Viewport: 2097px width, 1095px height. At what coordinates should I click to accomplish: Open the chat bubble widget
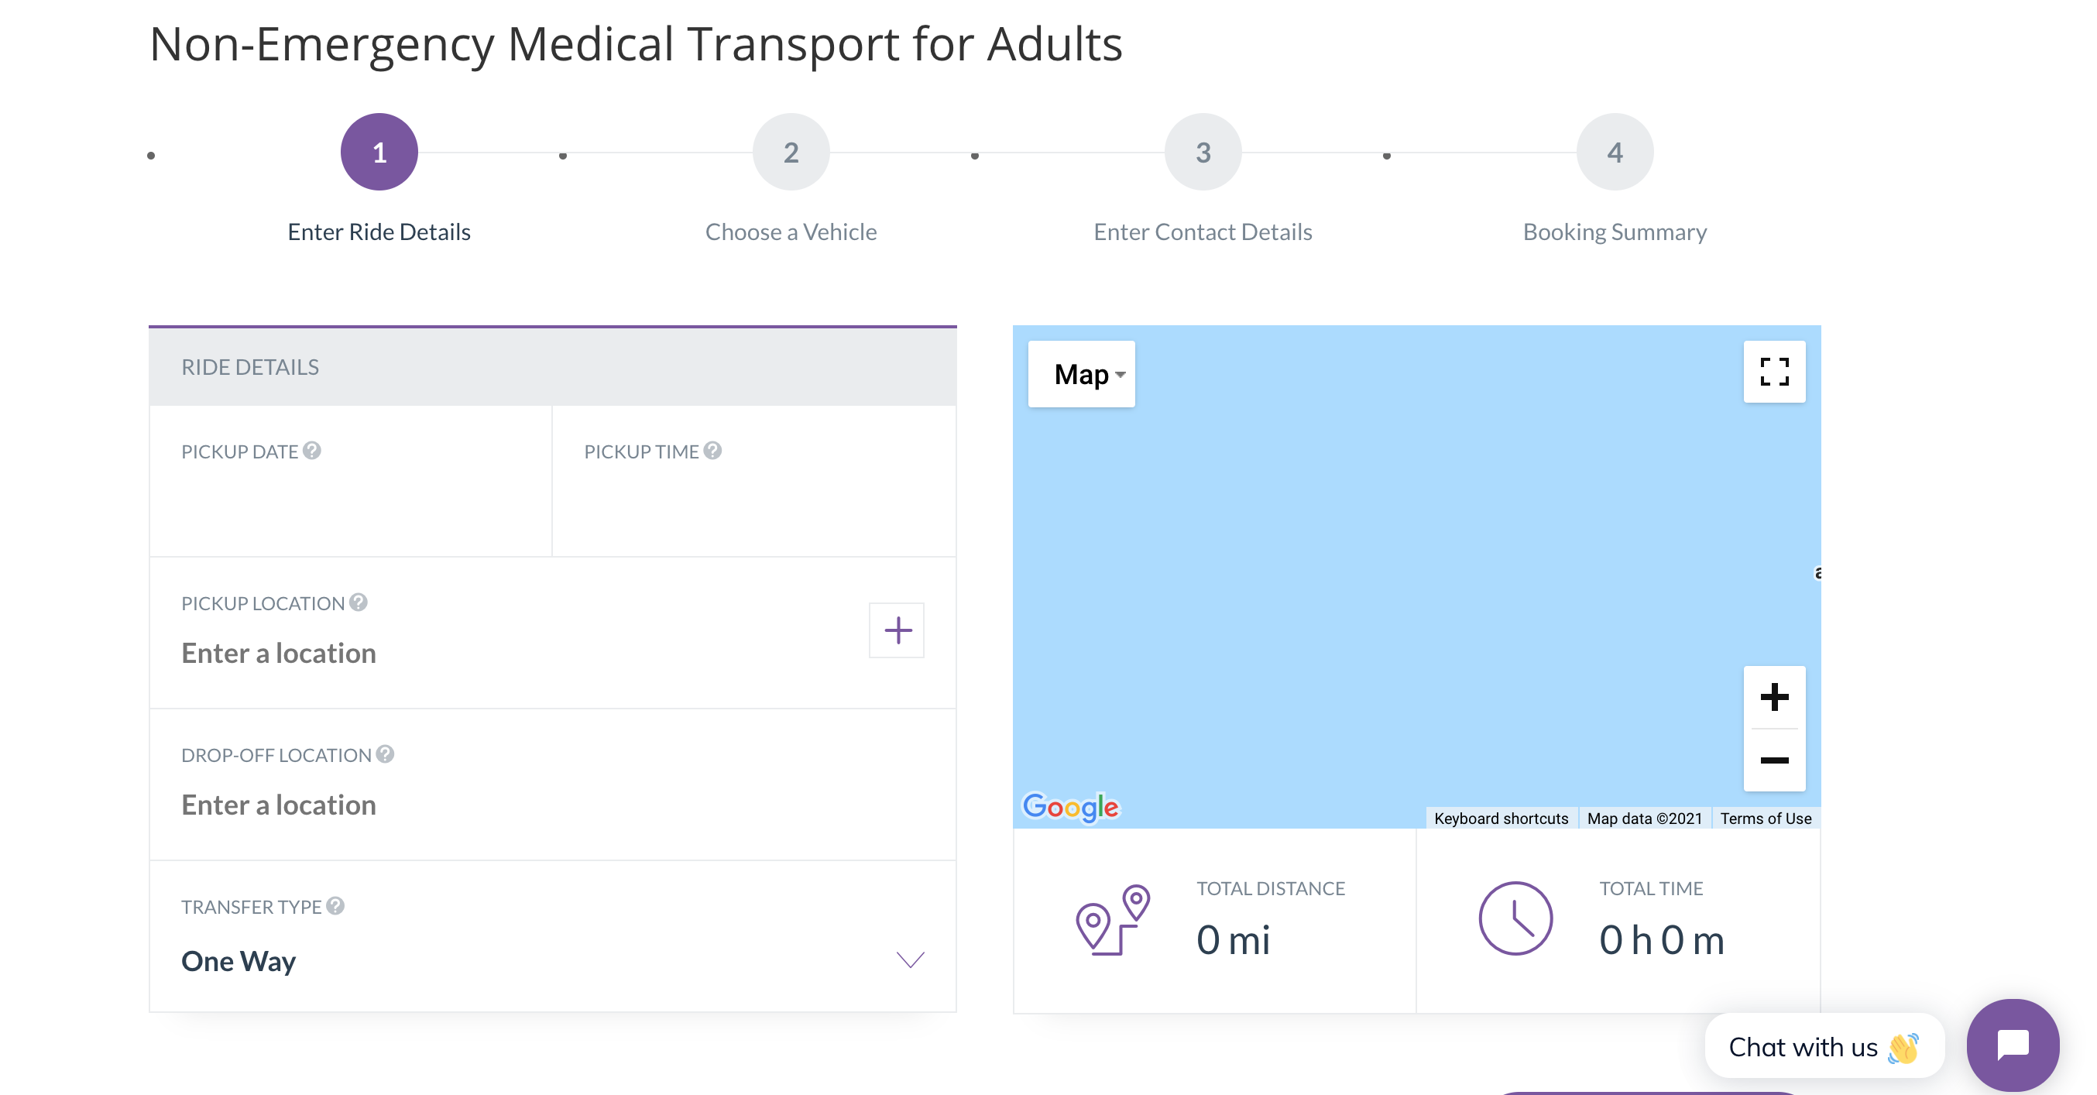click(x=2013, y=1045)
